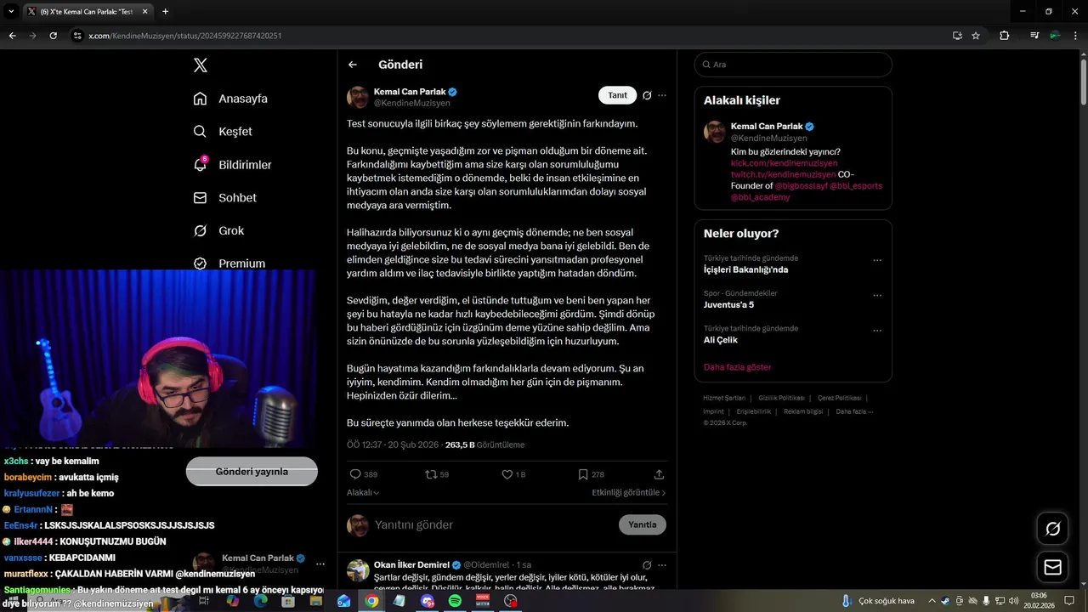Viewport: 1088px width, 612px height.
Task: Click Grok icon next to Tanıt button
Action: [647, 95]
